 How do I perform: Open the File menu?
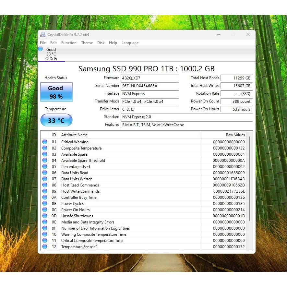pos(43,43)
